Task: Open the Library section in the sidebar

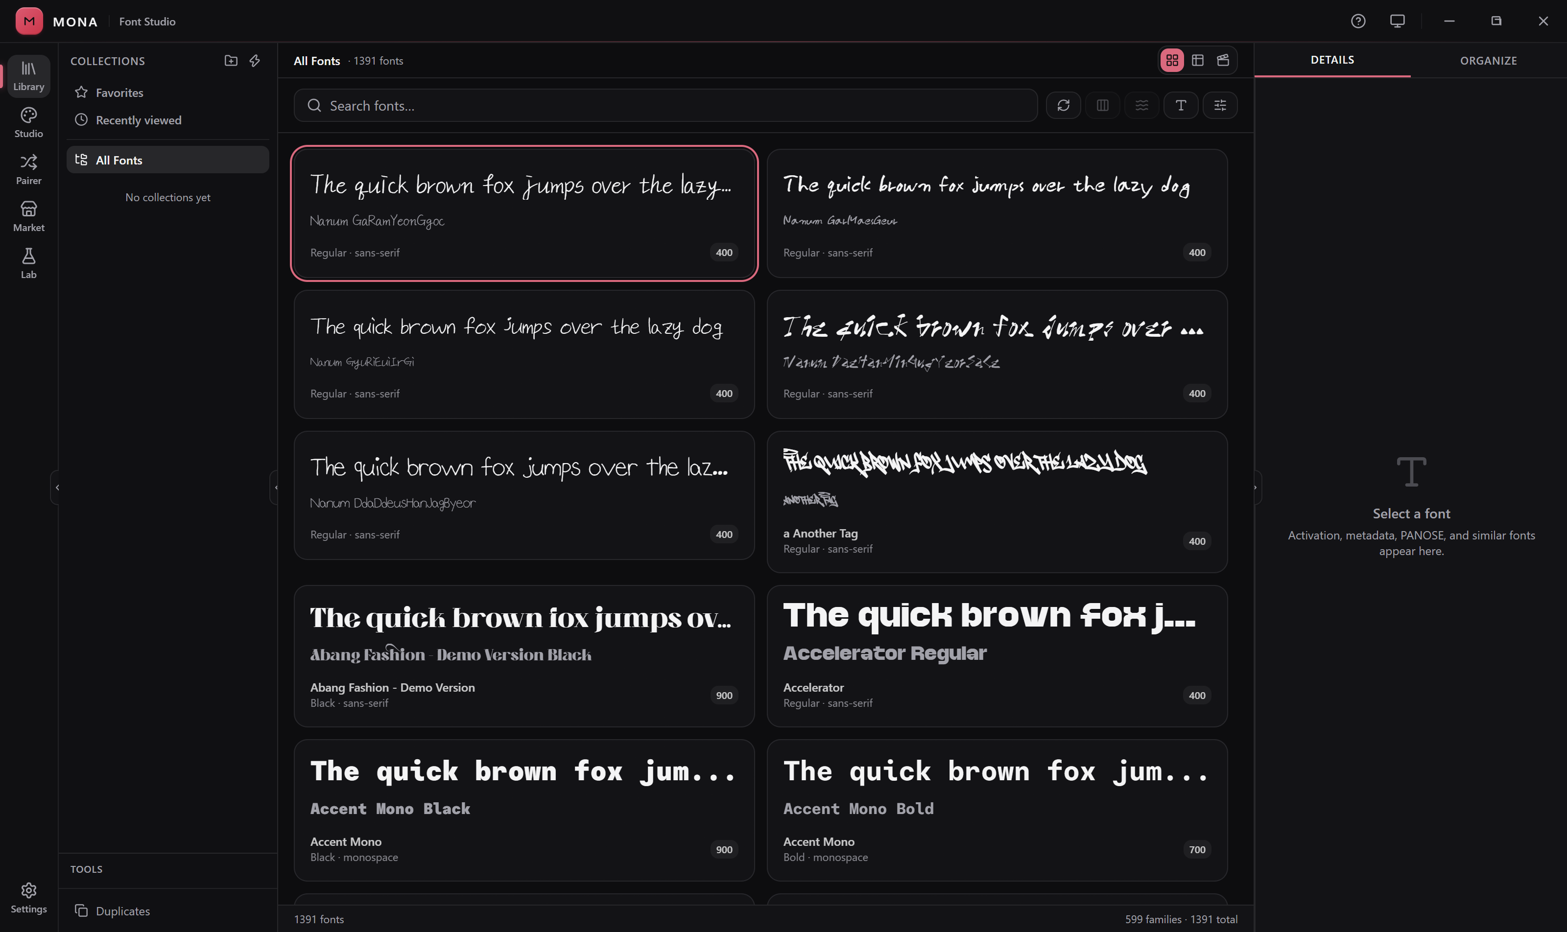Action: [29, 76]
